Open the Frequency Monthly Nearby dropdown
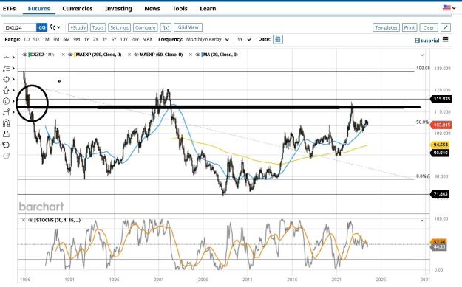This screenshot has width=462, height=287. coord(208,39)
